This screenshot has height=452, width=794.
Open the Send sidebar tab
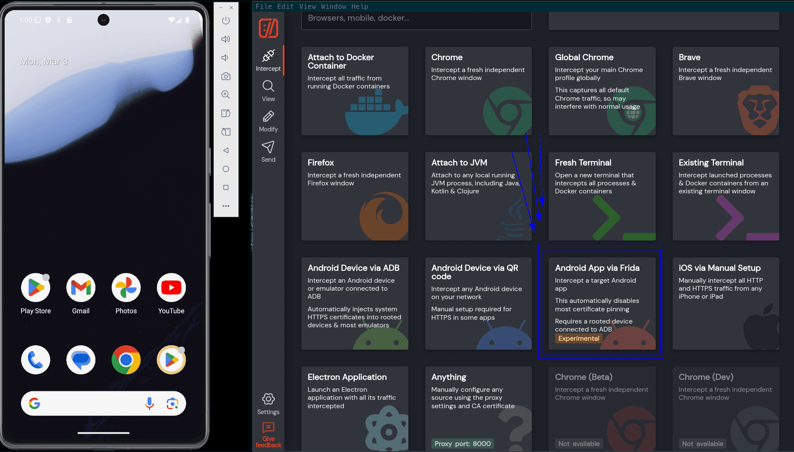tap(268, 152)
